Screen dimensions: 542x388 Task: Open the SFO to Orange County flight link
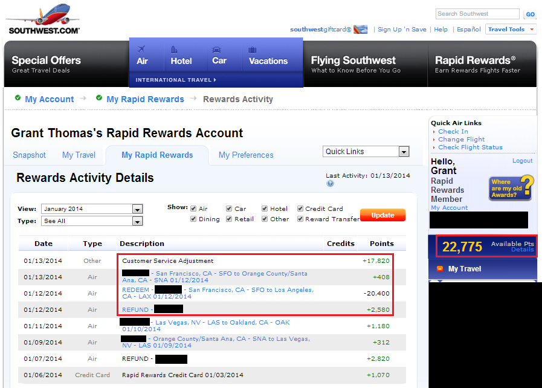pos(215,277)
